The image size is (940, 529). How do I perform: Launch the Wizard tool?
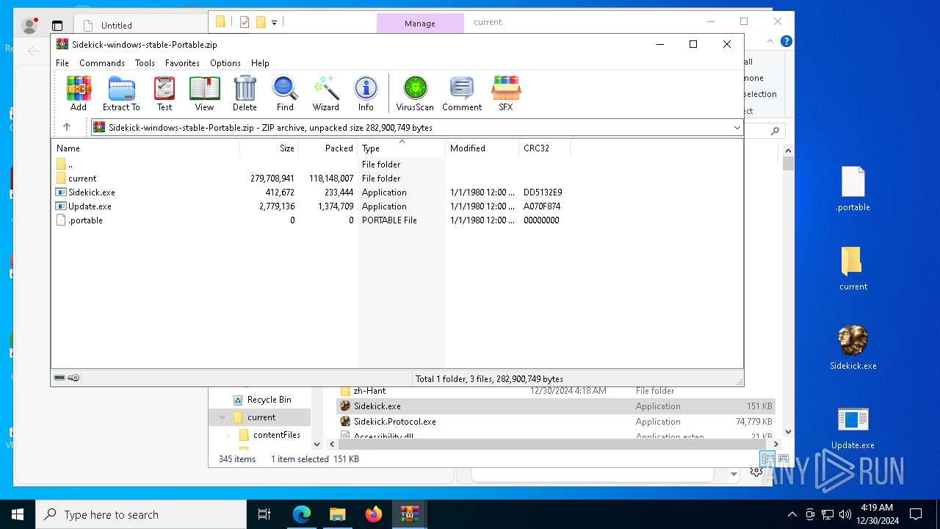326,93
